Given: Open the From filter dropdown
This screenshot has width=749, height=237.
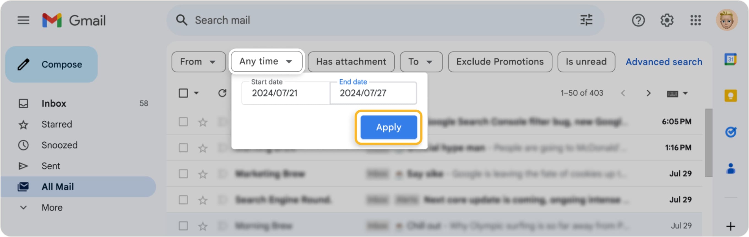Looking at the screenshot, I should pyautogui.click(x=198, y=61).
